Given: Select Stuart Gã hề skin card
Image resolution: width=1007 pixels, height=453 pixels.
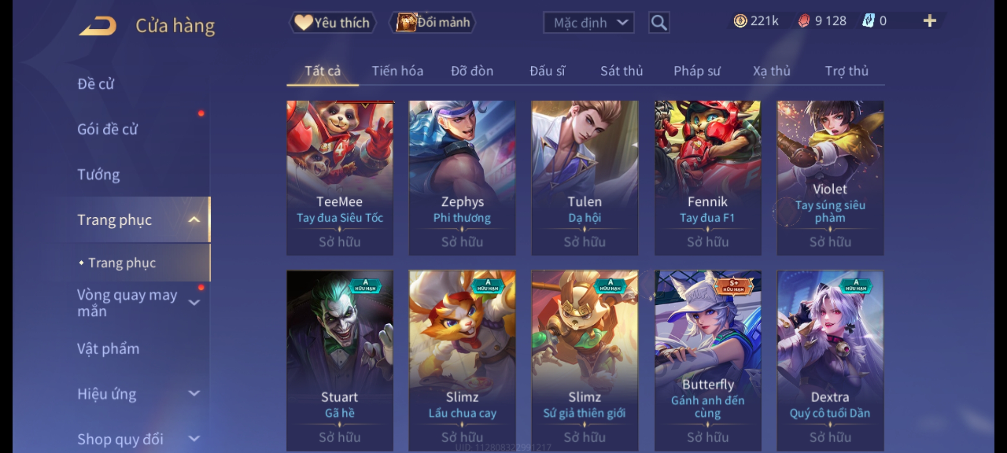Looking at the screenshot, I should tap(340, 361).
